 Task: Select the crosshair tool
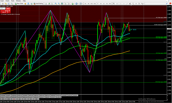117,4
